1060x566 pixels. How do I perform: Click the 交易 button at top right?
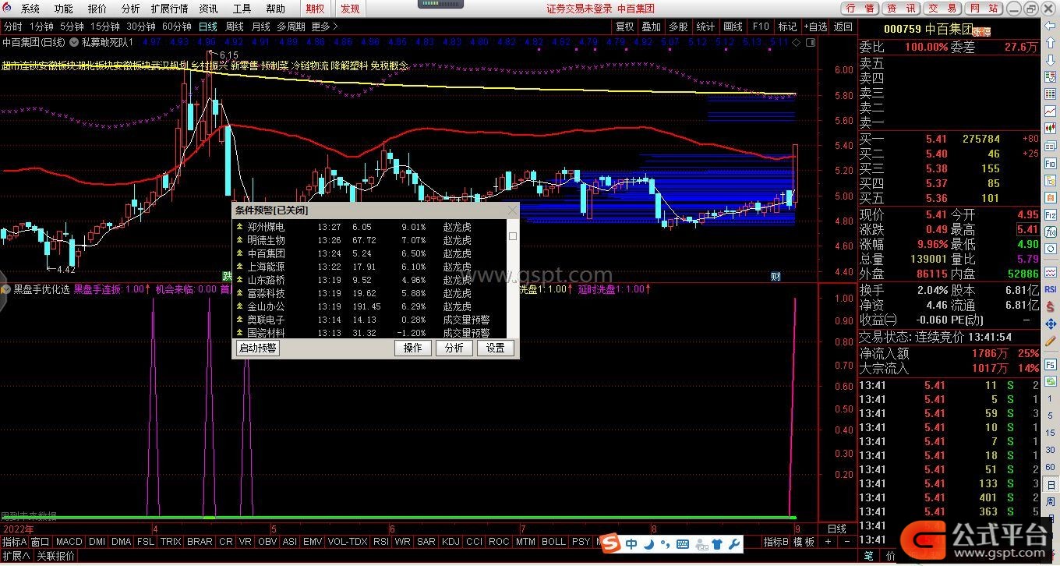tap(944, 9)
